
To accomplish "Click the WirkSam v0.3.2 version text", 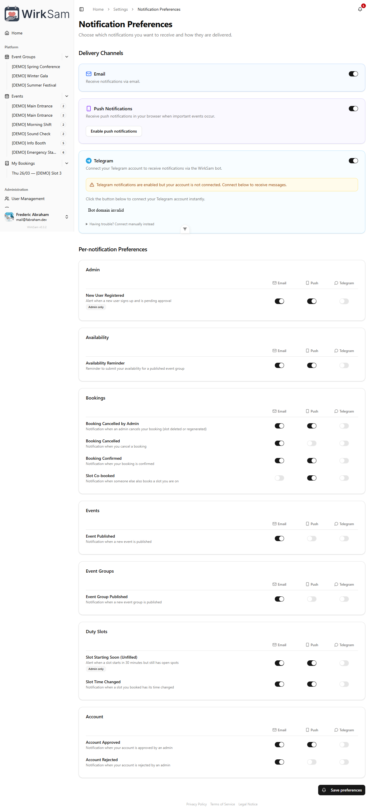I will click(37, 228).
